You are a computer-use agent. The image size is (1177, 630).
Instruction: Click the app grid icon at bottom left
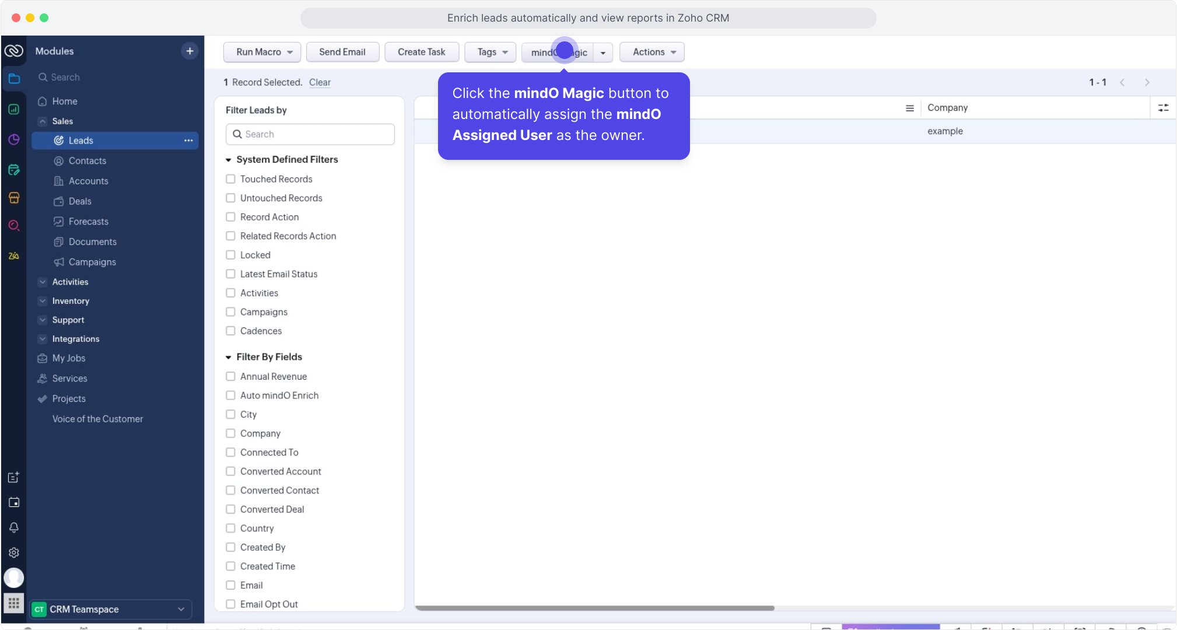[x=14, y=603]
